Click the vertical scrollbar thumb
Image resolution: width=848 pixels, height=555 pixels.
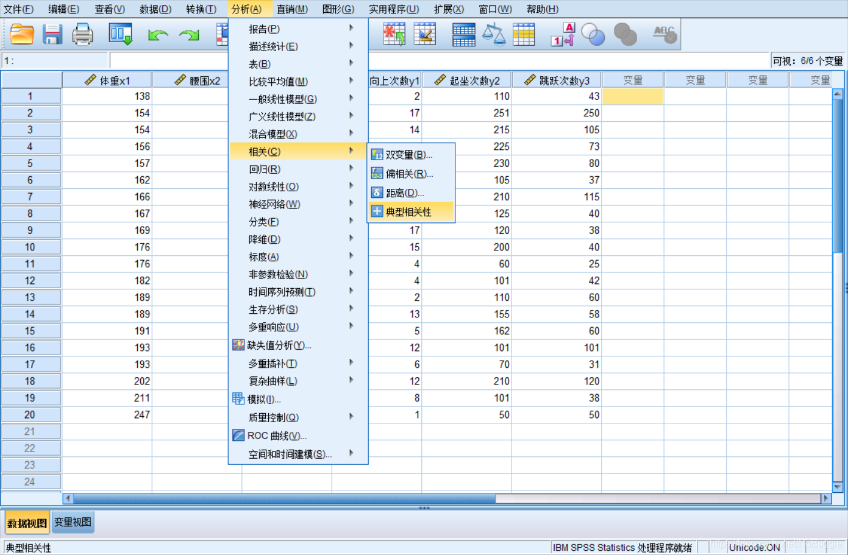tap(838, 175)
